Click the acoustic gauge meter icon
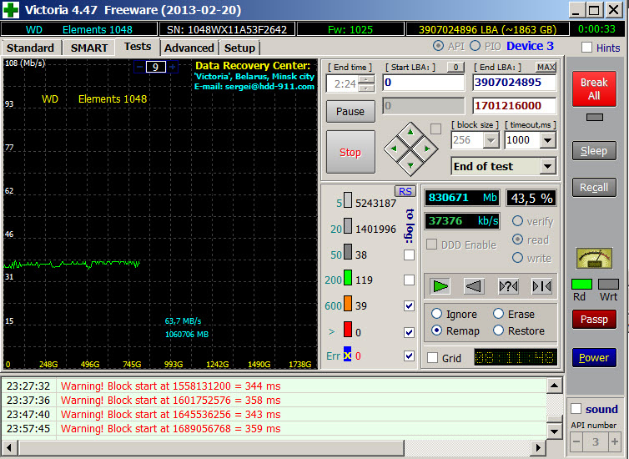 coord(594,259)
